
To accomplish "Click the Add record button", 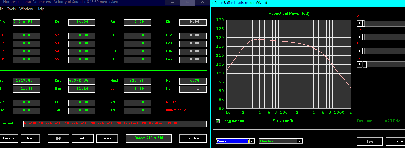I will [x=83, y=138].
